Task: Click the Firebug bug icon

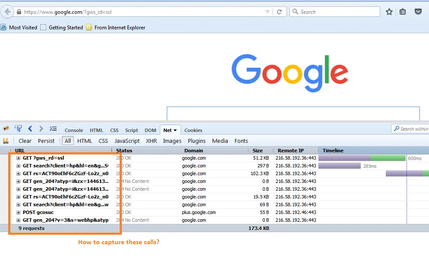Action: pyautogui.click(x=6, y=129)
